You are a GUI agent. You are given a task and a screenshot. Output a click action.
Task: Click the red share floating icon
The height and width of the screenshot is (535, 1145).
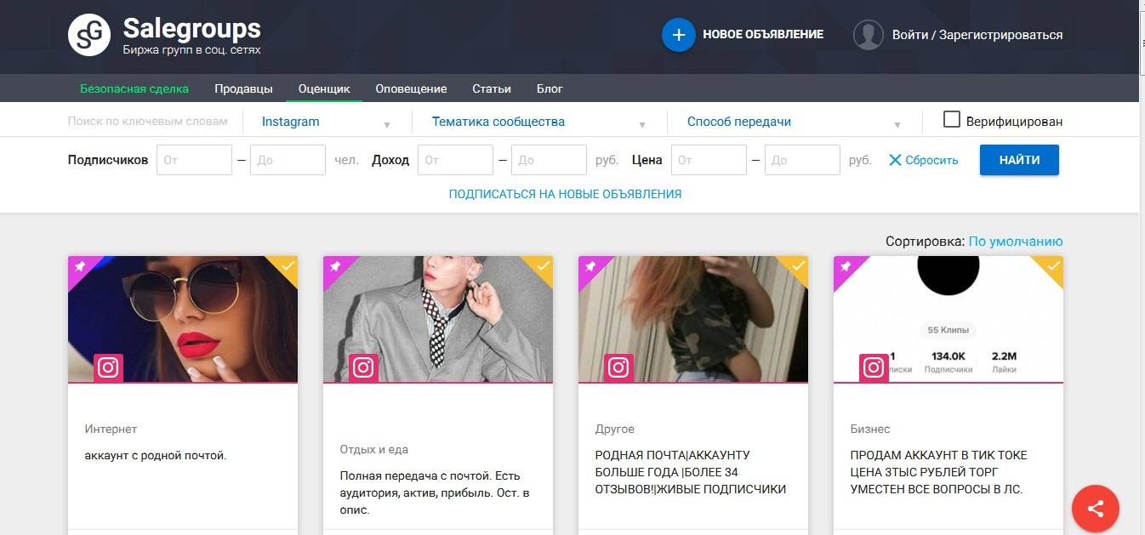coord(1096,509)
